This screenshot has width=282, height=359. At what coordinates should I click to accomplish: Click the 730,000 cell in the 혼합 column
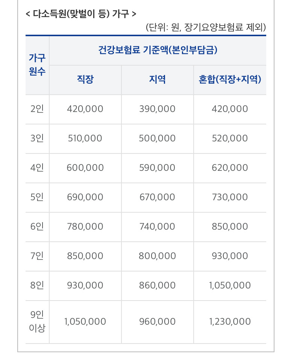tap(230, 197)
